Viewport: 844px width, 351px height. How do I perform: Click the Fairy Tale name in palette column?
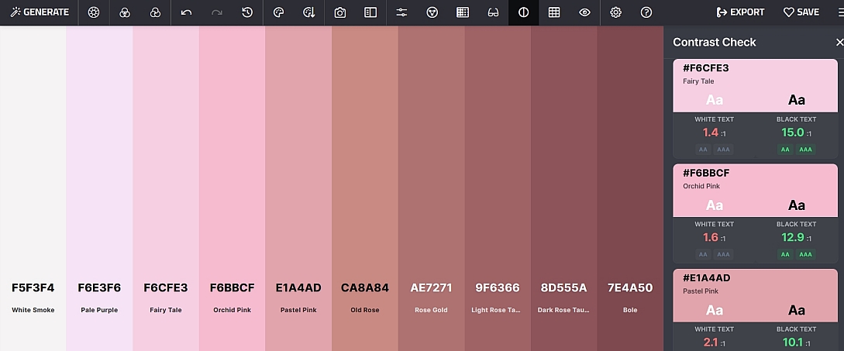pos(166,310)
